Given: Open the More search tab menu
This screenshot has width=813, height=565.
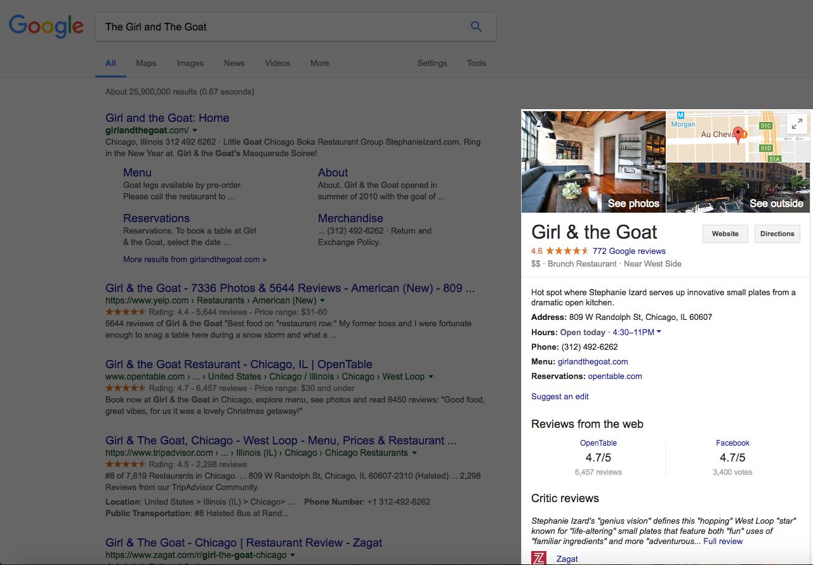Looking at the screenshot, I should click(x=320, y=63).
